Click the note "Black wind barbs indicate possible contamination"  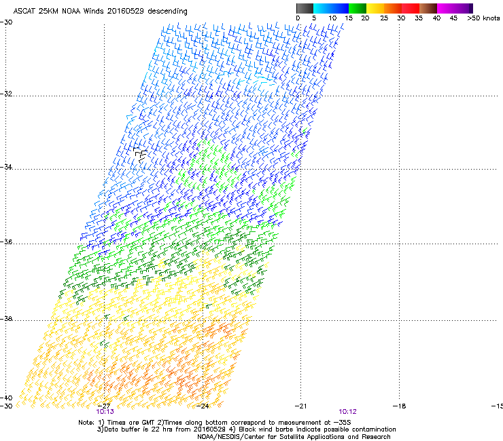tap(317, 429)
